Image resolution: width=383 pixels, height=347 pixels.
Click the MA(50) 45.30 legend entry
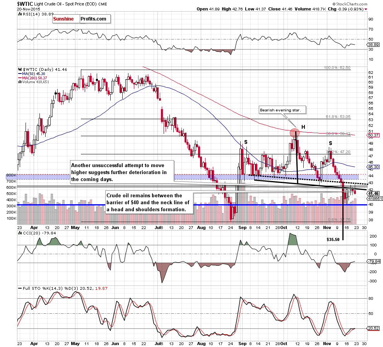(32, 74)
